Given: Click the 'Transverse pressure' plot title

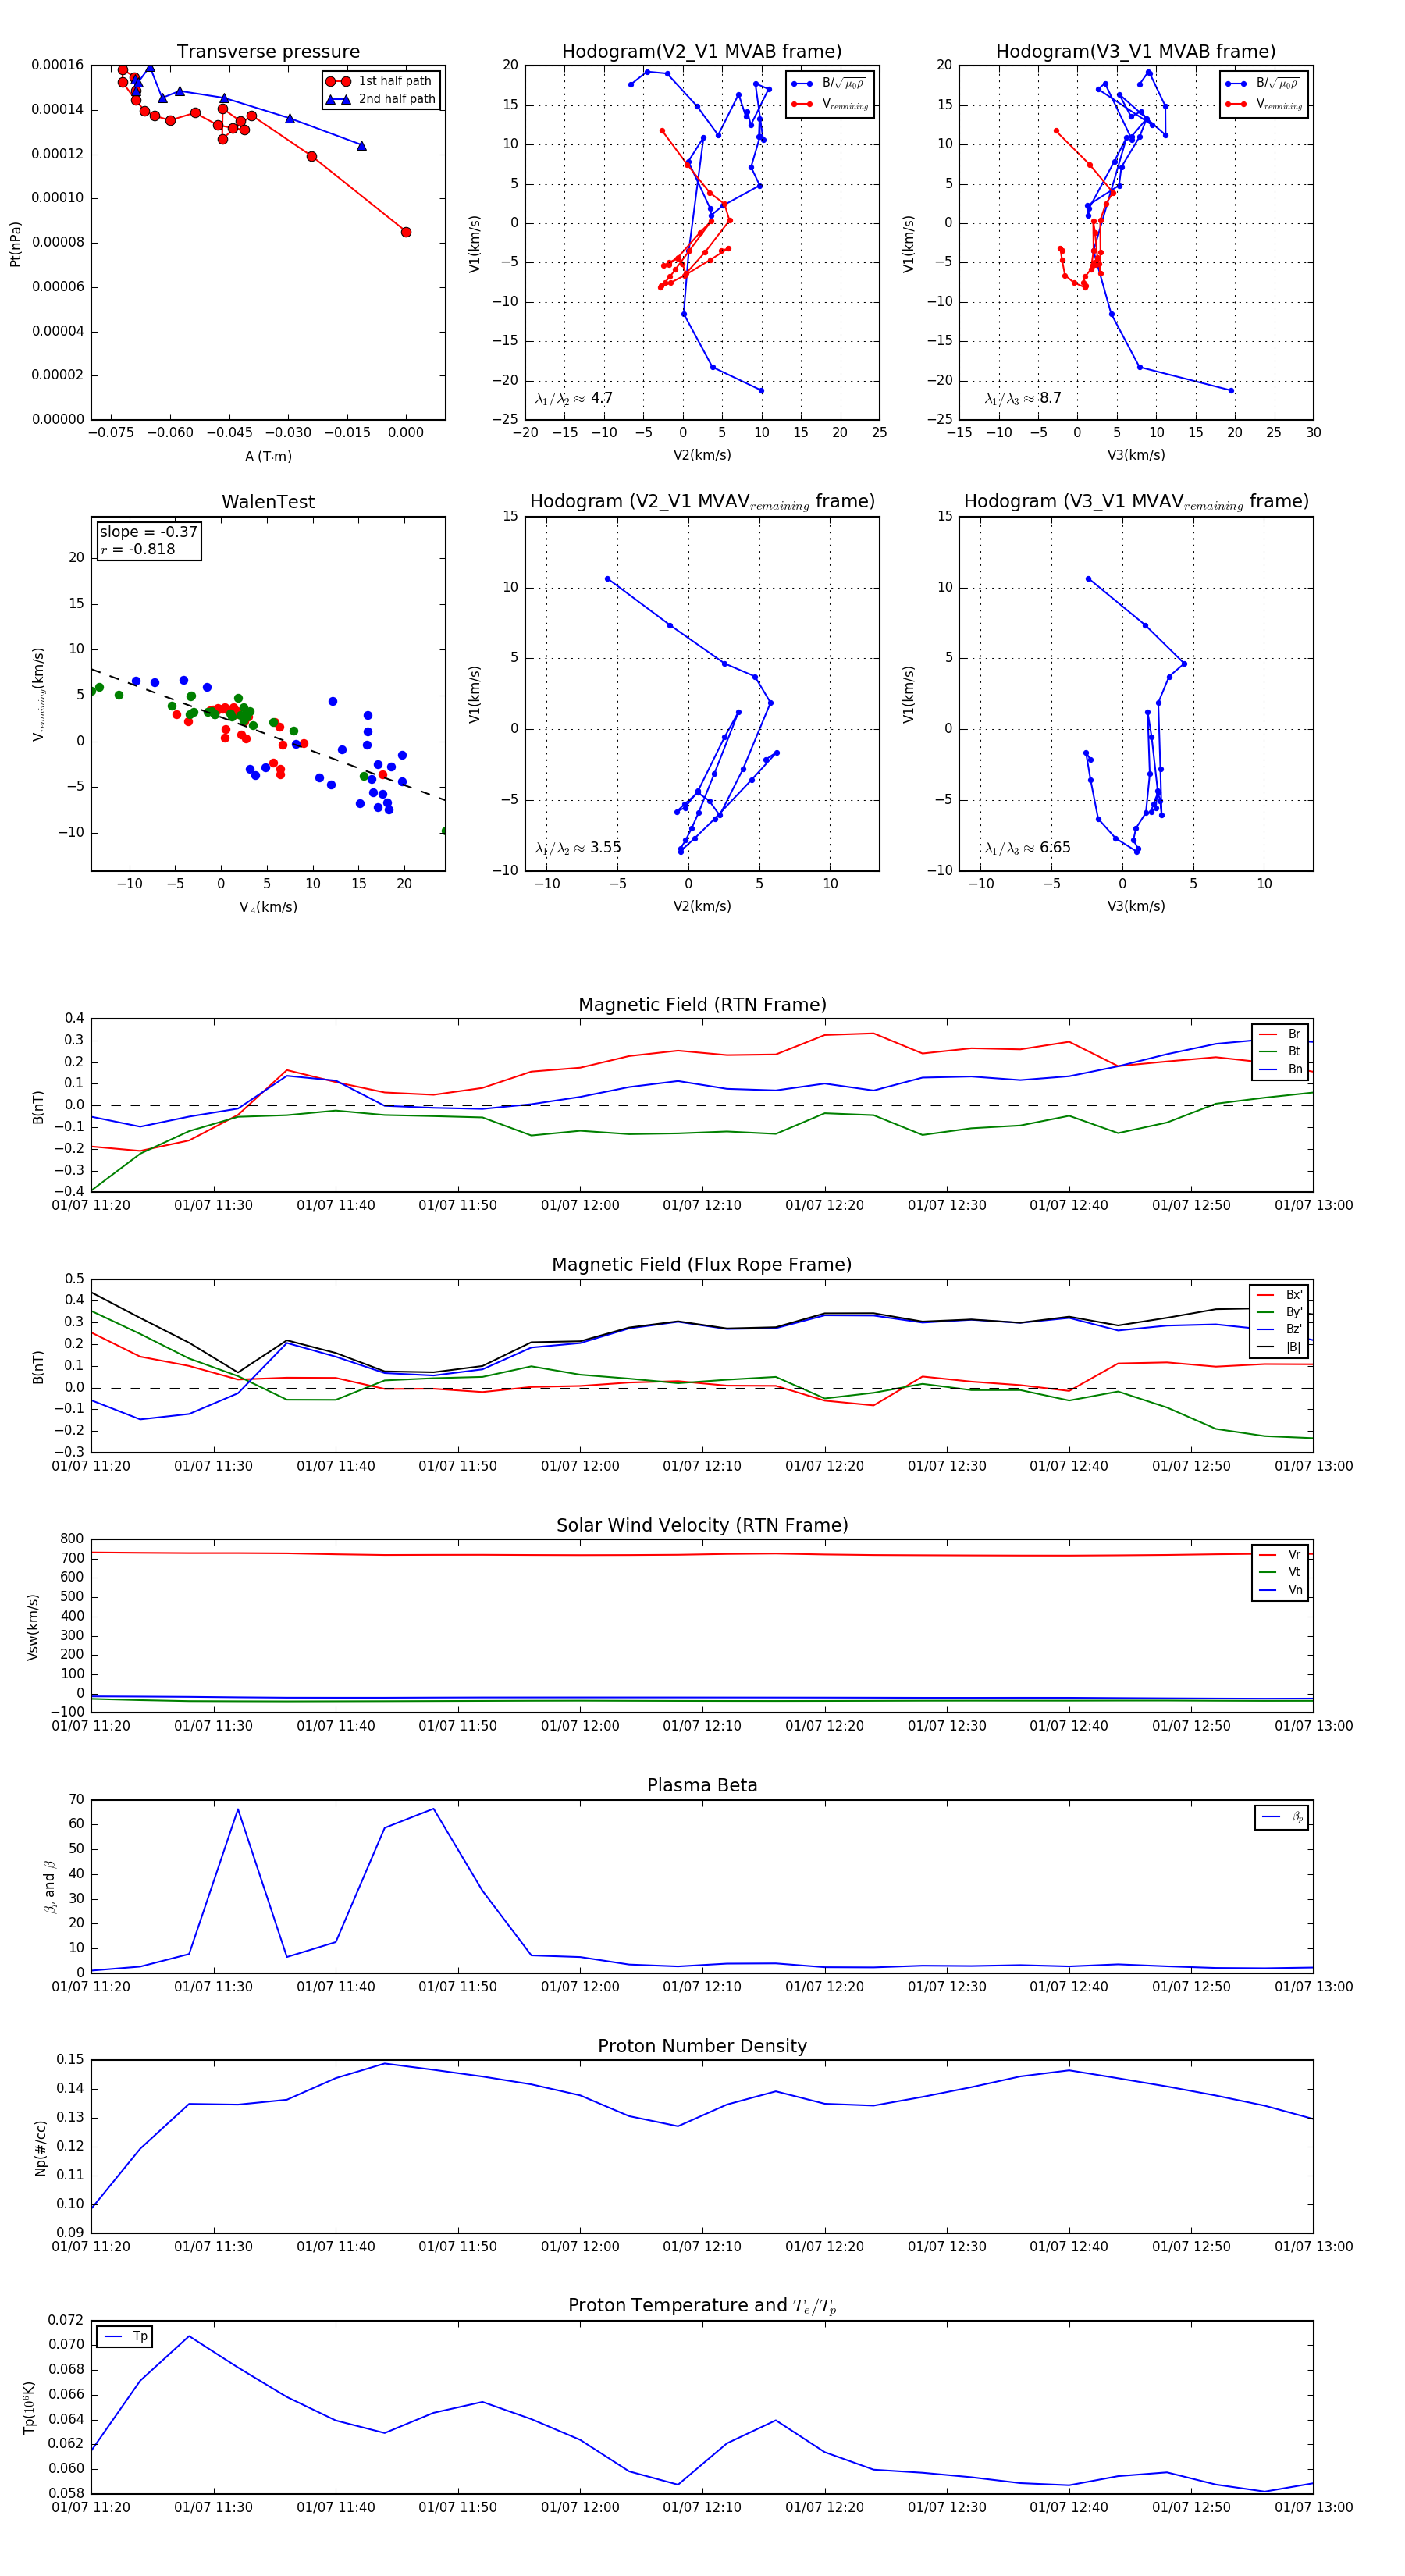Looking at the screenshot, I should pyautogui.click(x=268, y=52).
